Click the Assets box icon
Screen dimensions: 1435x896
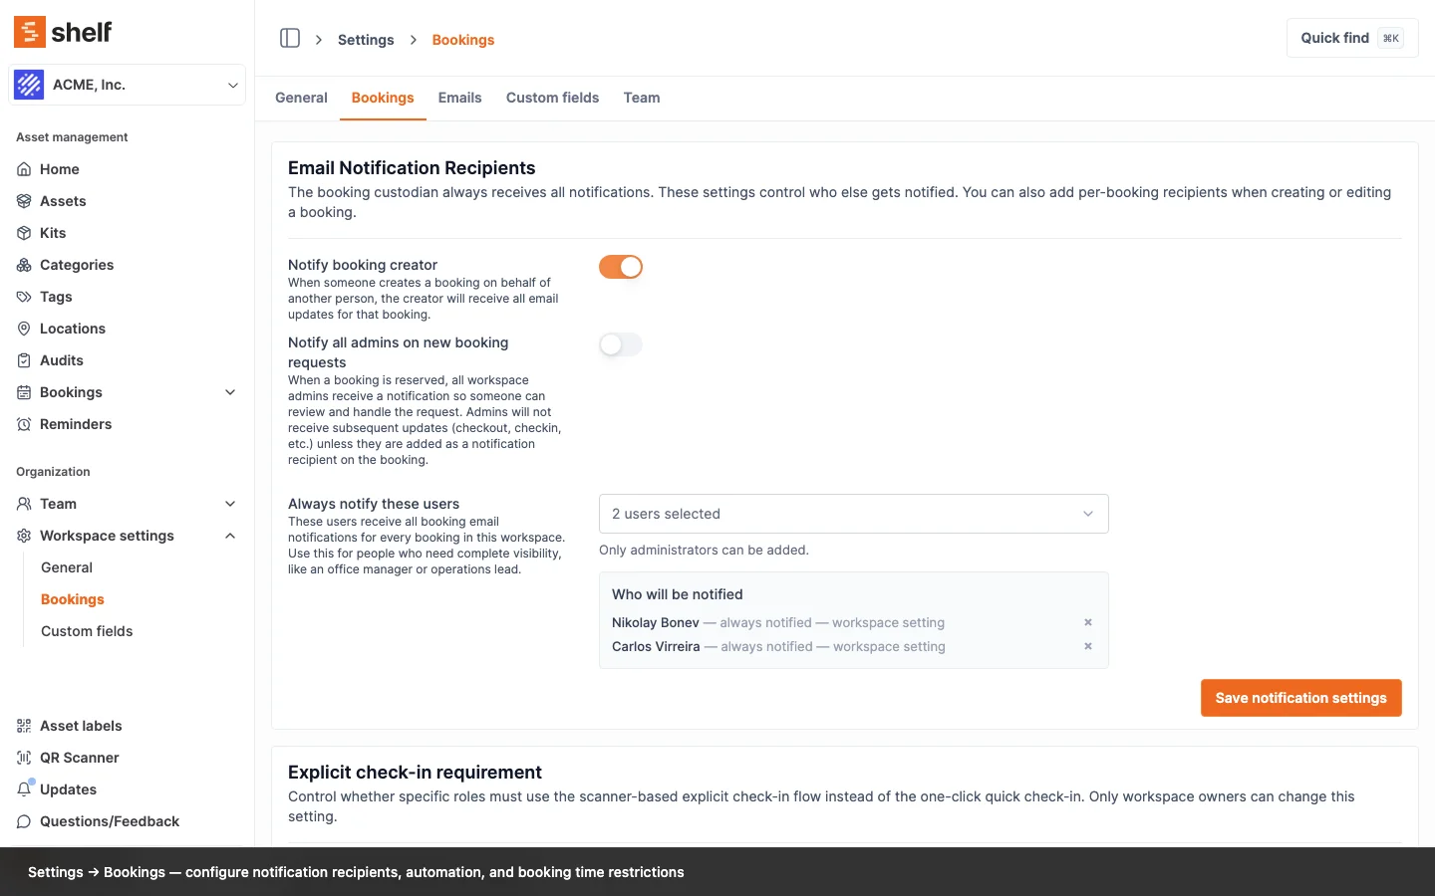click(x=24, y=201)
